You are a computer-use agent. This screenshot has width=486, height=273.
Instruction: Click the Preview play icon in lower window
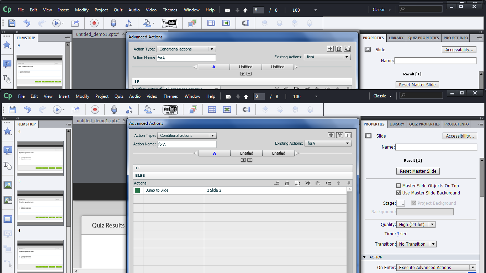57,109
